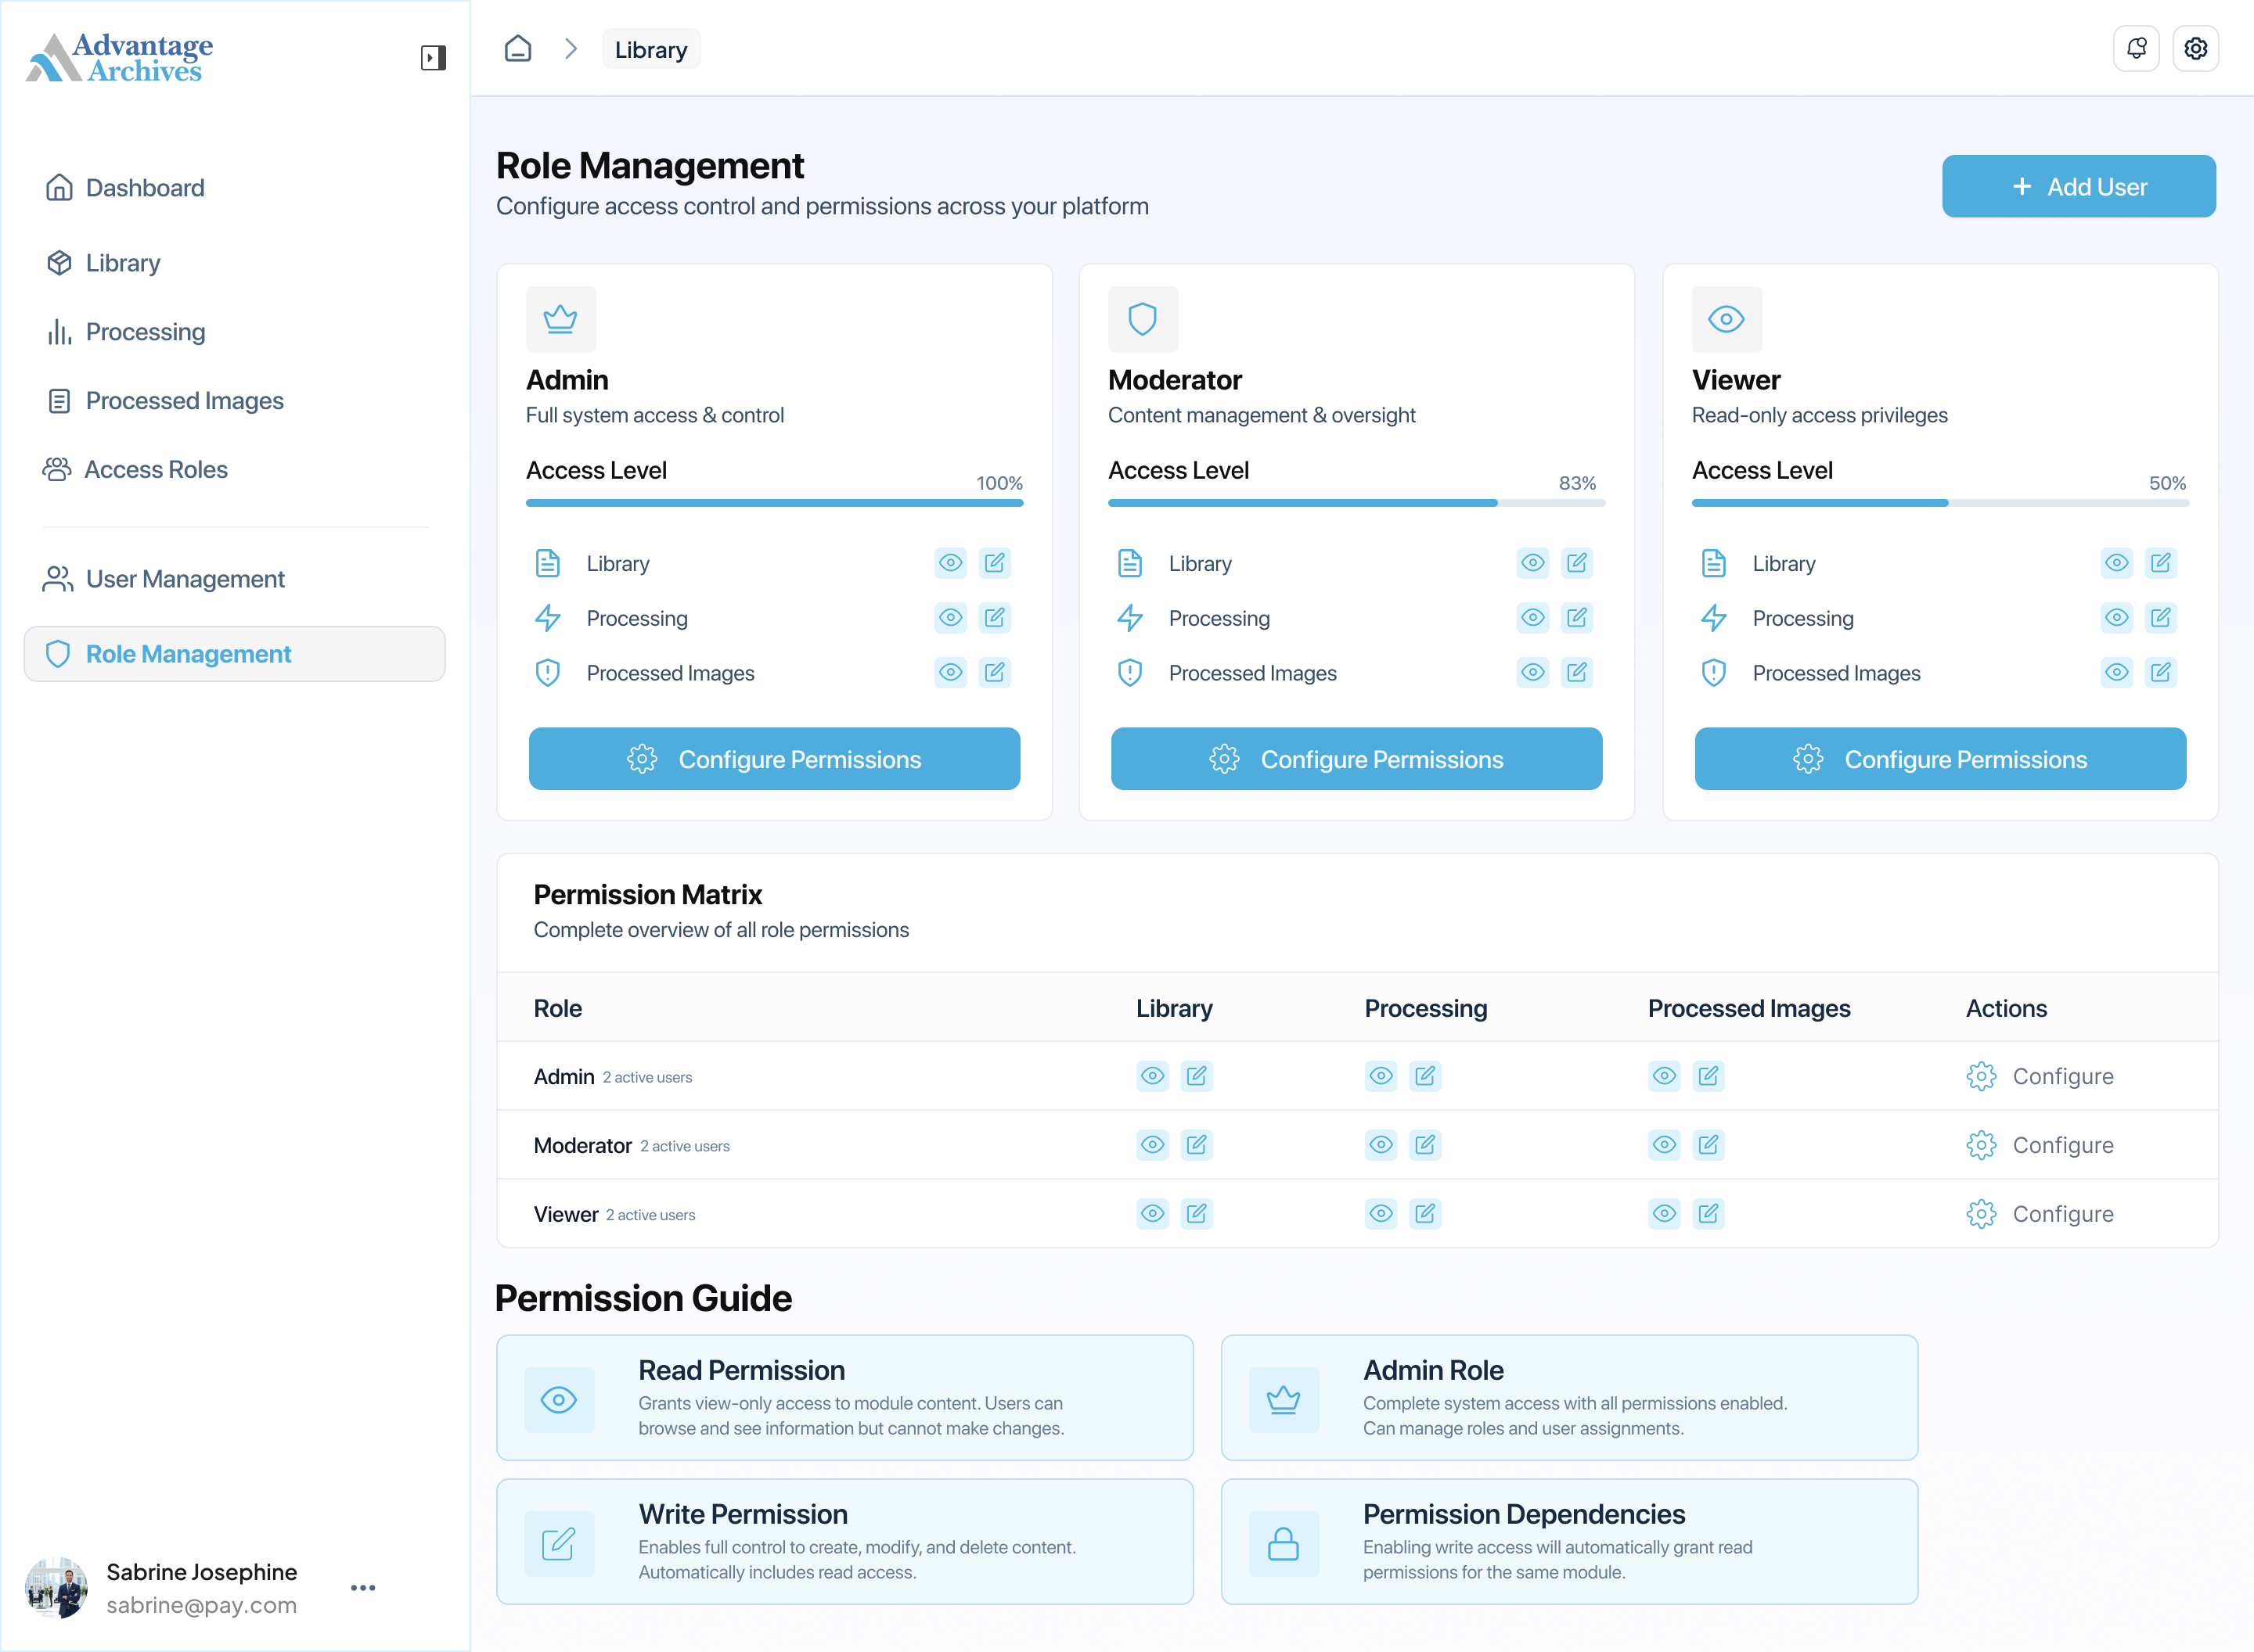Open Library from the sidebar
Image resolution: width=2254 pixels, height=1652 pixels.
(103, 263)
